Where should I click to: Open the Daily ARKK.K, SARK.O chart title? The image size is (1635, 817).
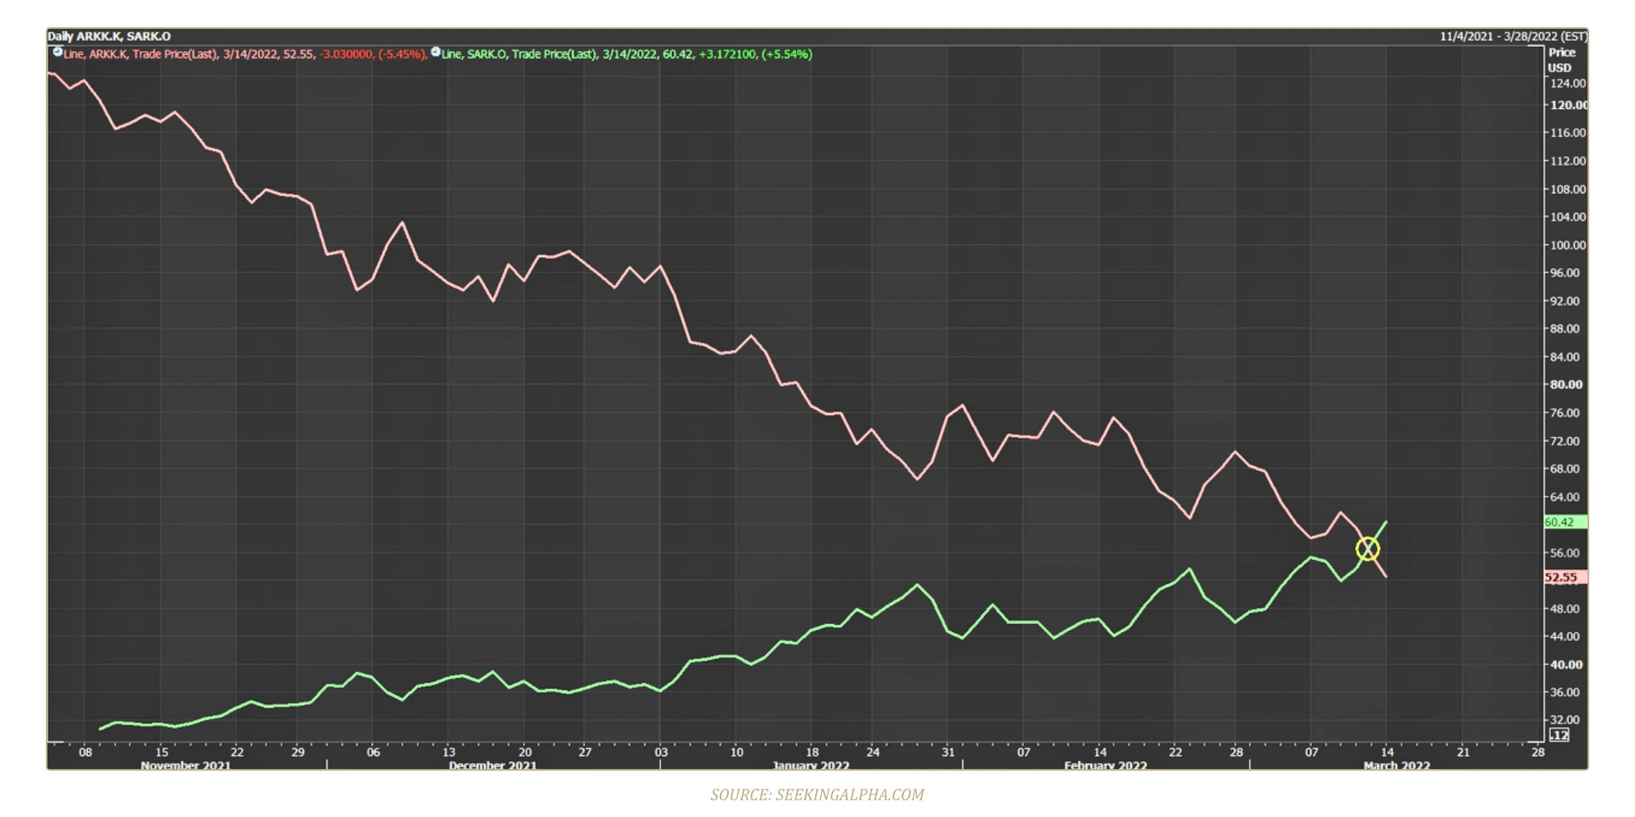click(109, 37)
